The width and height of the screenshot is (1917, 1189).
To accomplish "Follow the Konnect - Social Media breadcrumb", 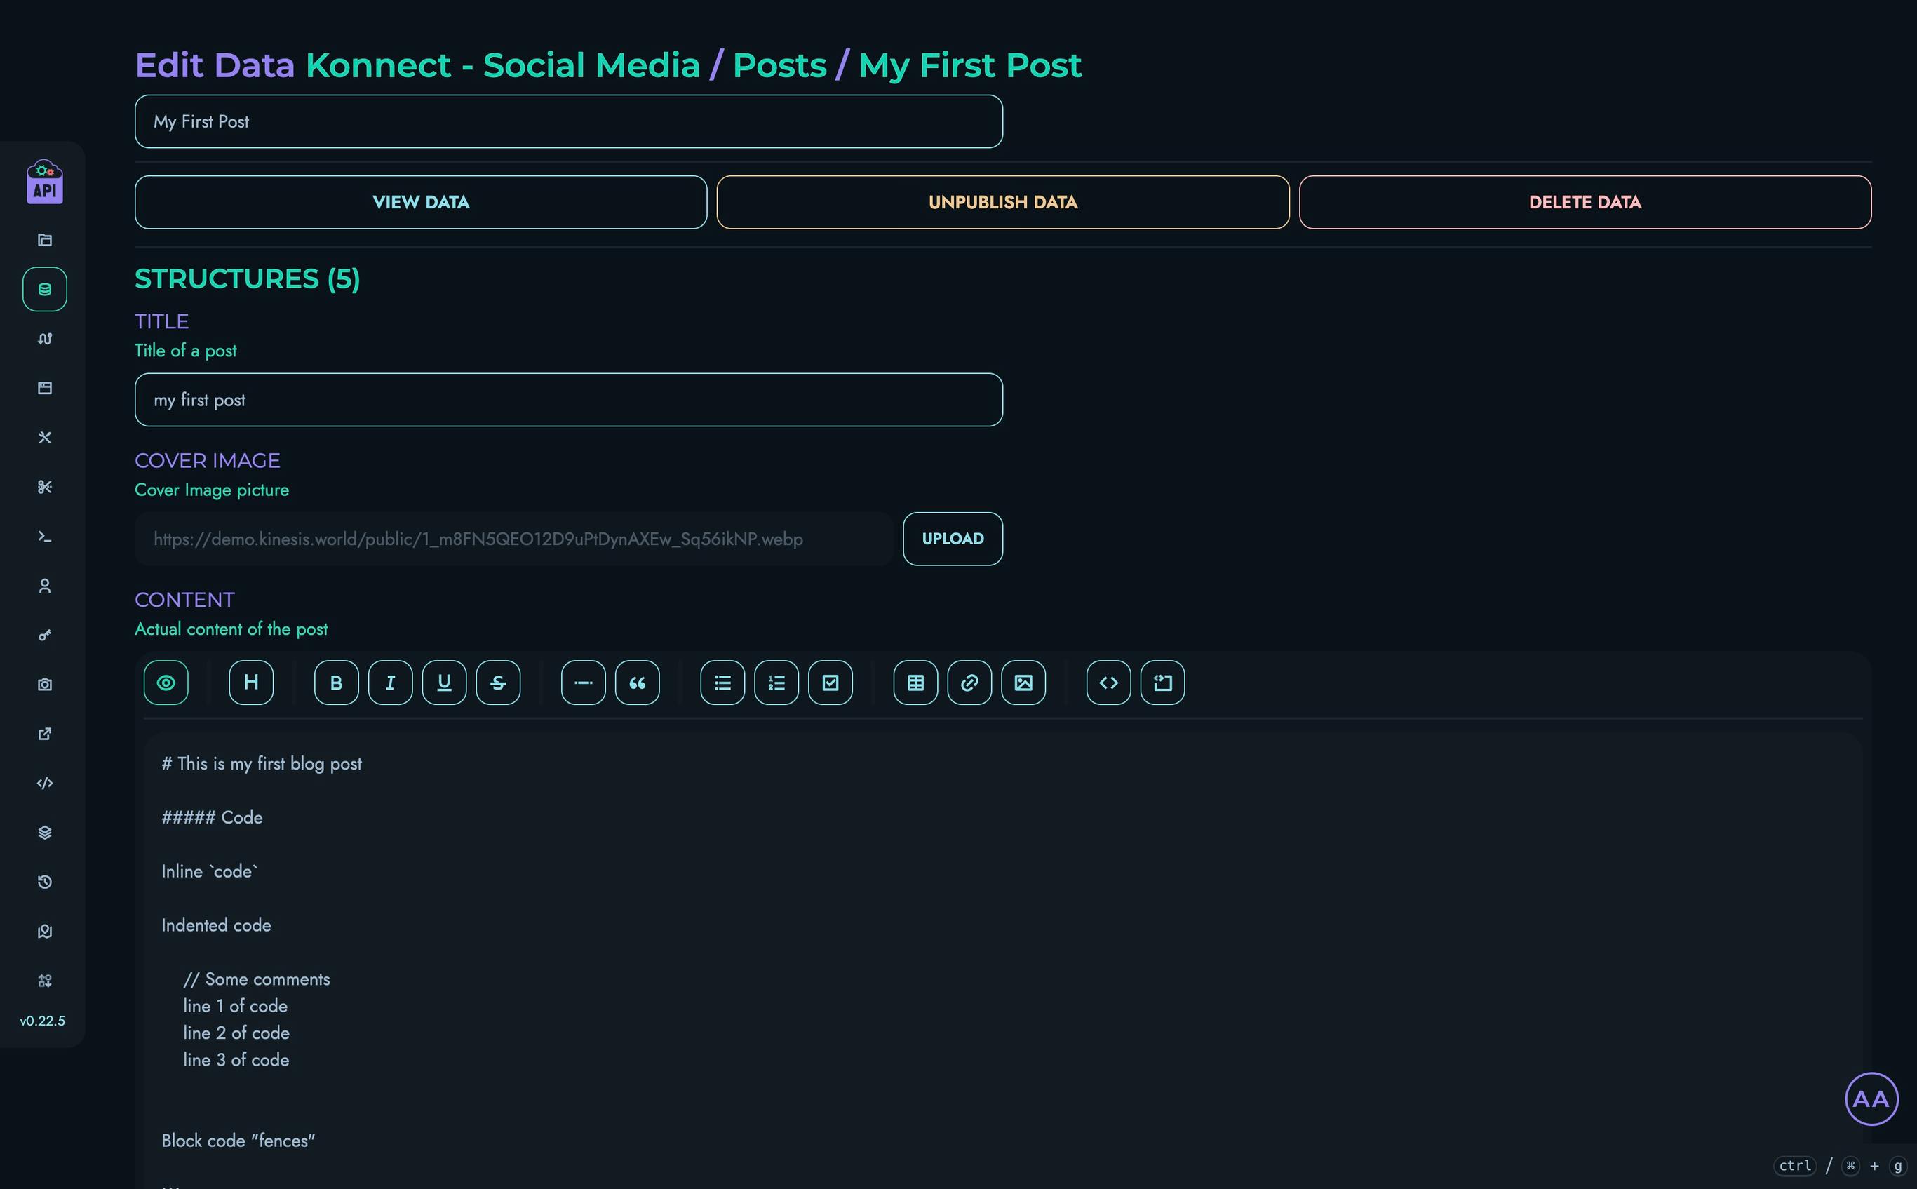I will click(502, 65).
